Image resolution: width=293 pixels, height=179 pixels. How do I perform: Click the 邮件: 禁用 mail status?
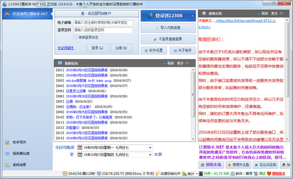coord(241,174)
